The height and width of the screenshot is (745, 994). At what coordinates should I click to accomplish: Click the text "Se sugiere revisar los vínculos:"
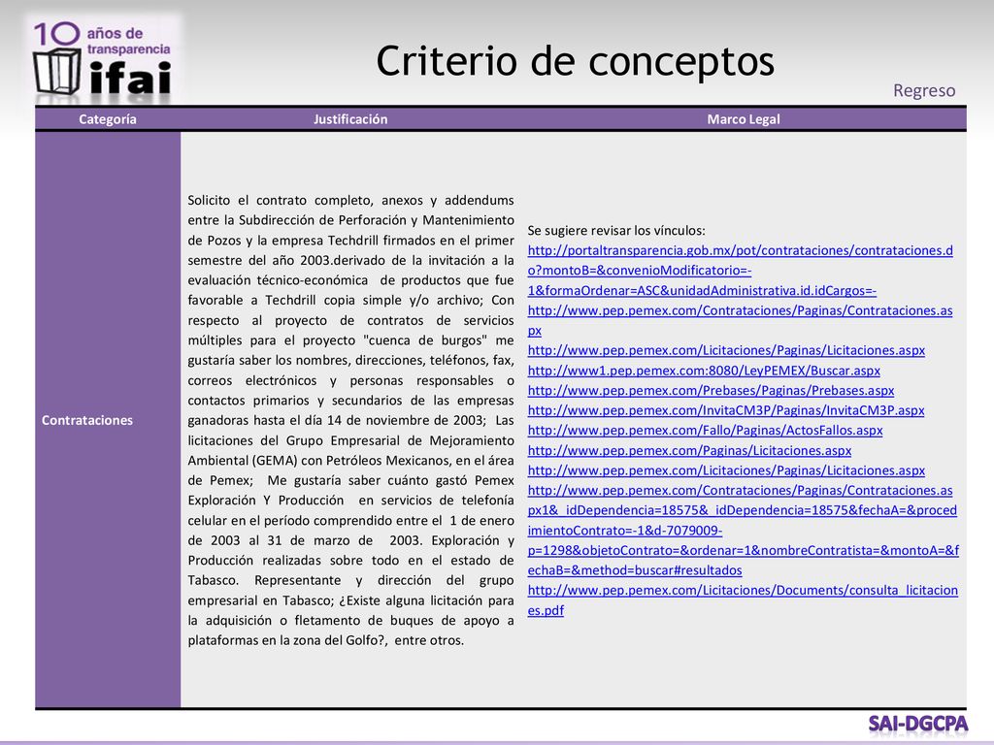[616, 231]
